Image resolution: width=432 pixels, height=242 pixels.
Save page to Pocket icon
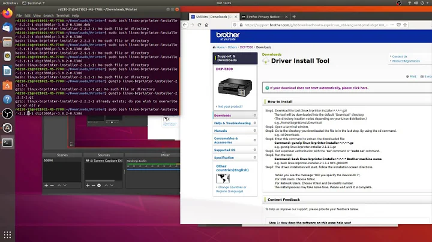(398, 25)
